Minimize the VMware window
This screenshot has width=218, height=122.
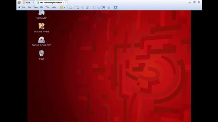(189, 2)
